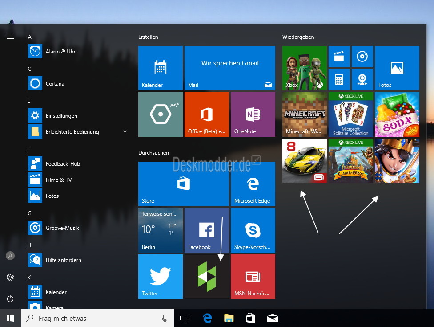This screenshot has width=434, height=327.
Task: Expand the start menu hamburger button
Action: pos(10,37)
